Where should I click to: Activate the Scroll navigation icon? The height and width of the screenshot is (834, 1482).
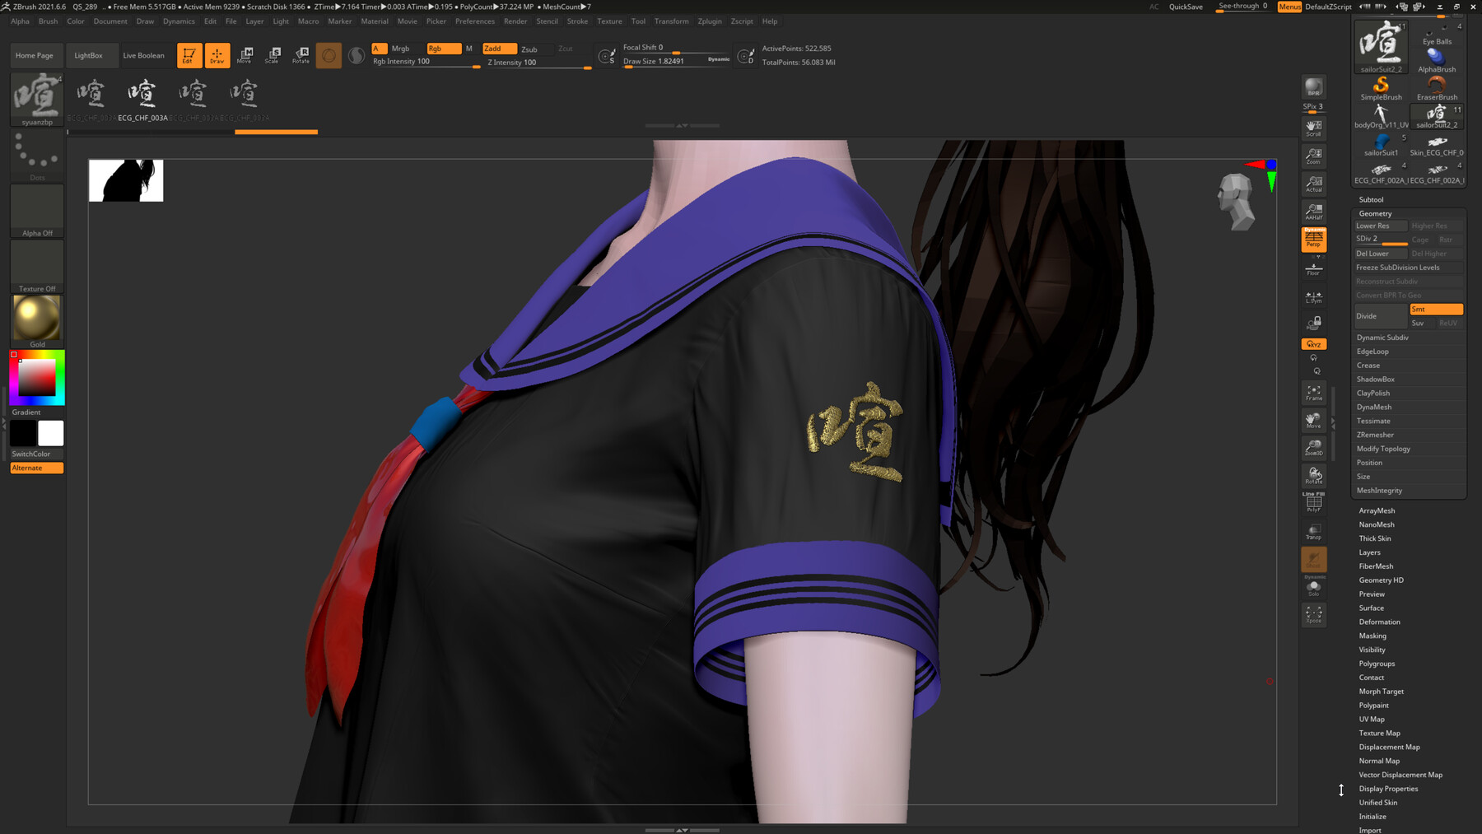1313,128
